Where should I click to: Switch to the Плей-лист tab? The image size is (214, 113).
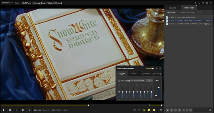pos(189,8)
